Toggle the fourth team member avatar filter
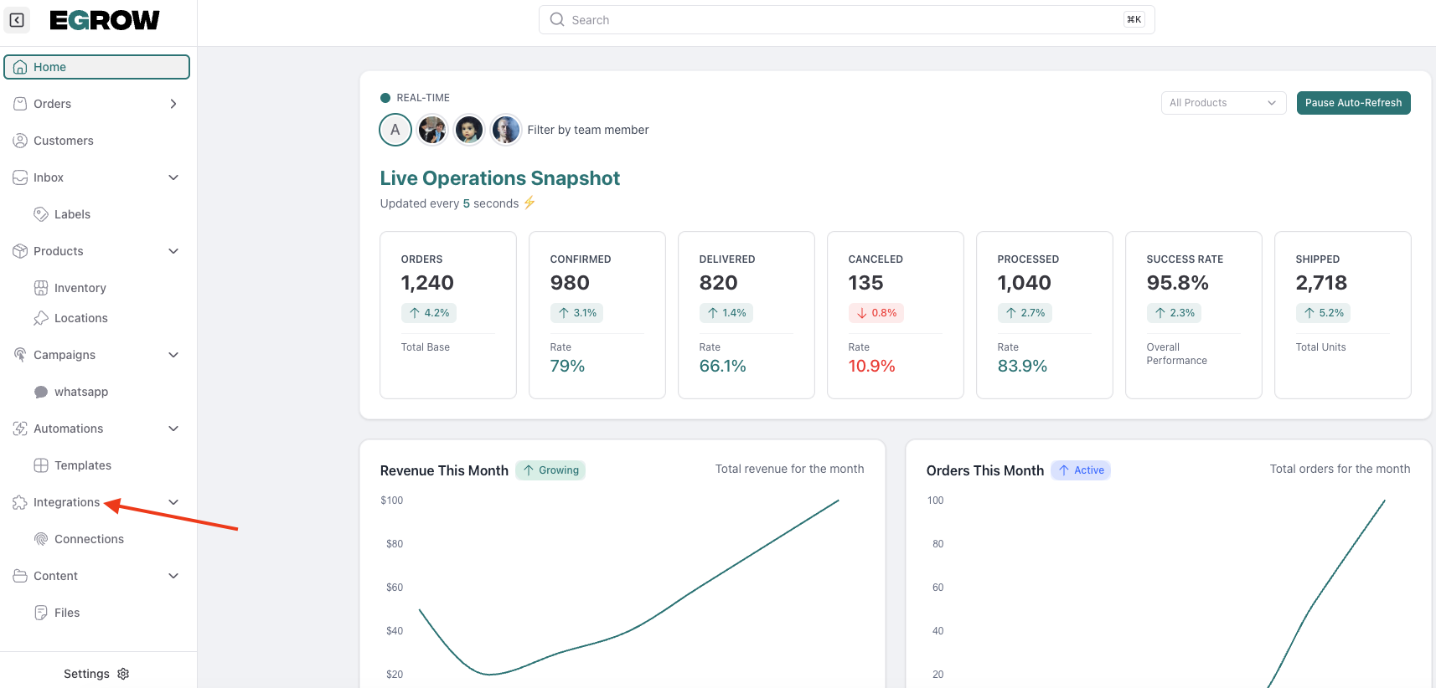Viewport: 1436px width, 688px height. coord(505,130)
